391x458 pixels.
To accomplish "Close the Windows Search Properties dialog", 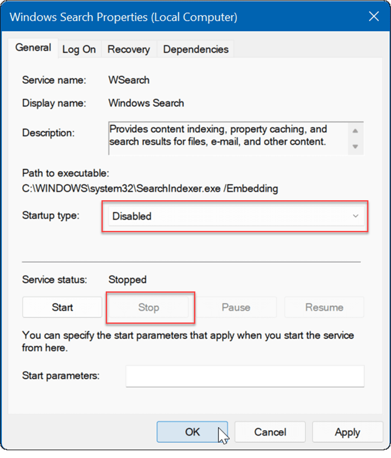I will click(374, 17).
